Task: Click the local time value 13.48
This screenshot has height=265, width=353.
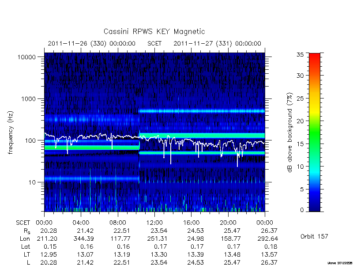Action: [x=232, y=255]
